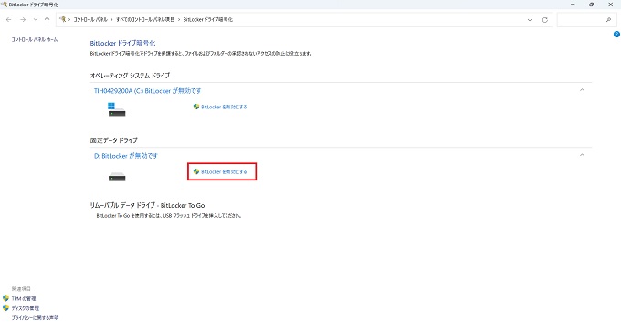Open TPM の管理 link
The image size is (621, 329).
click(x=24, y=299)
